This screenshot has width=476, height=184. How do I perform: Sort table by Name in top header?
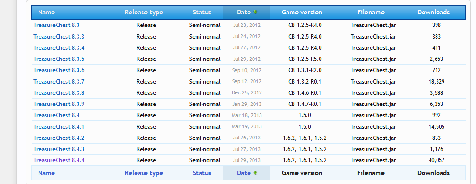point(46,13)
